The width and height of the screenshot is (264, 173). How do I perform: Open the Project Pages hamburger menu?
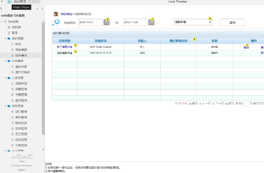(9, 2)
